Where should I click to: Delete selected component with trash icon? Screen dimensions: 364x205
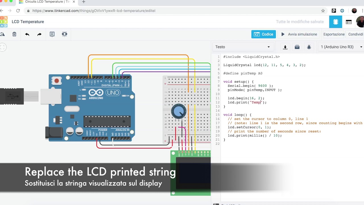[14, 34]
